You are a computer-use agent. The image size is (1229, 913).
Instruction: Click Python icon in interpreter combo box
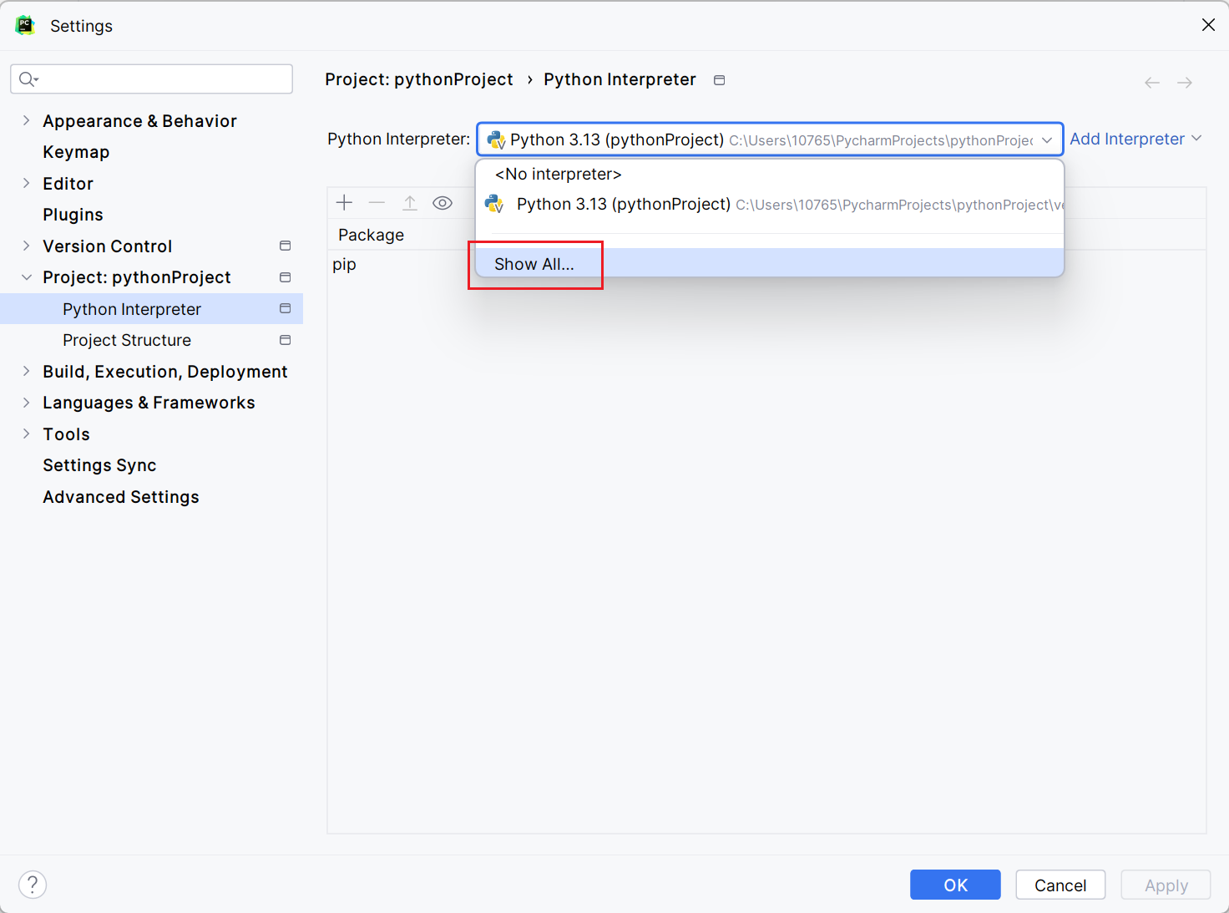point(496,139)
